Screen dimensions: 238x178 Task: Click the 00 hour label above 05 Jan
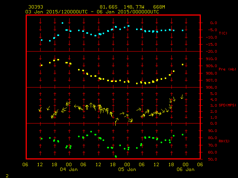point(127,164)
